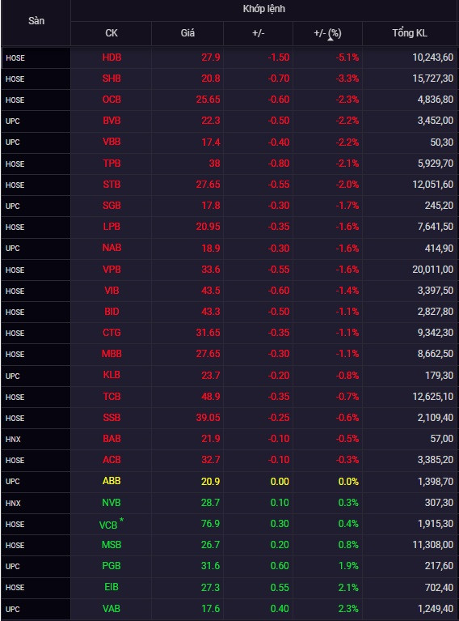Open the PGB stock ticker

[x=112, y=566]
